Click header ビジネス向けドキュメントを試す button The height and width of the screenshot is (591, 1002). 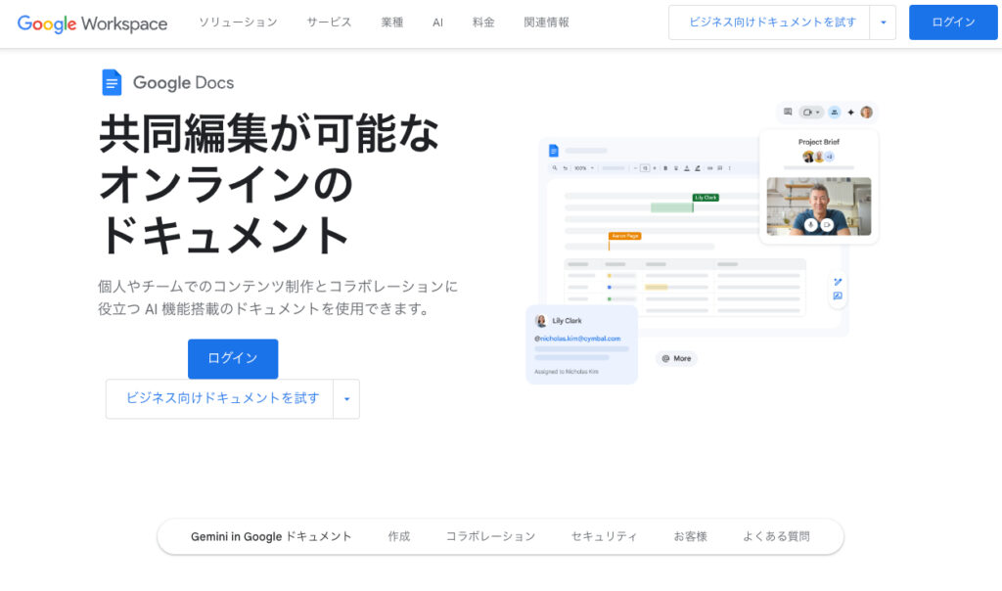click(769, 23)
